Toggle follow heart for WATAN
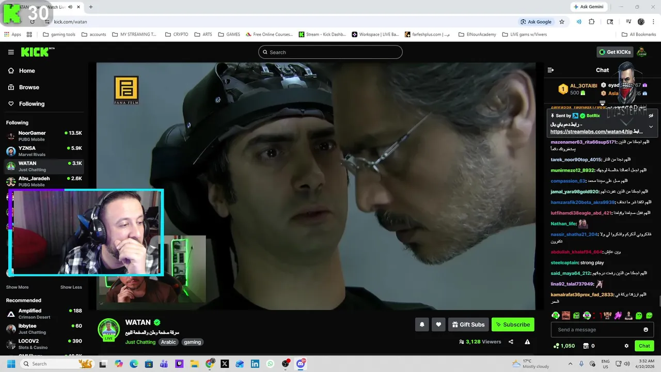The width and height of the screenshot is (661, 372). [438, 324]
